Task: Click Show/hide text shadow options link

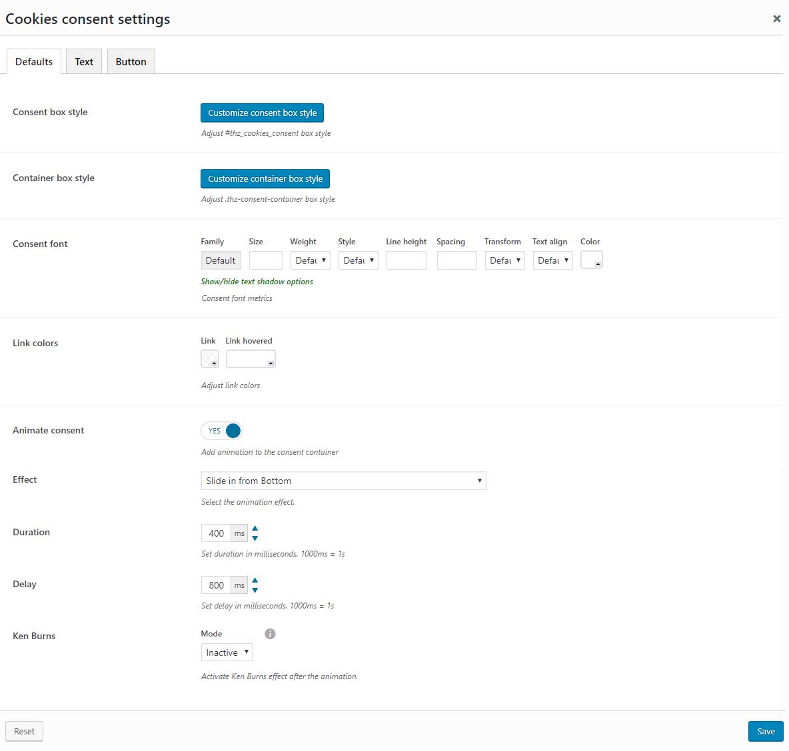Action: coord(257,282)
